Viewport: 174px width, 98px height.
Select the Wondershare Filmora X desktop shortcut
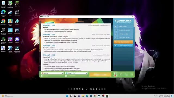coord(17,50)
